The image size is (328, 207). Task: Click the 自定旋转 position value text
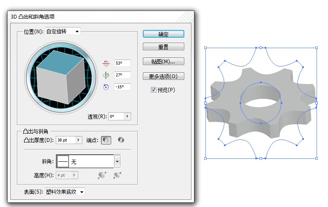tap(56, 32)
